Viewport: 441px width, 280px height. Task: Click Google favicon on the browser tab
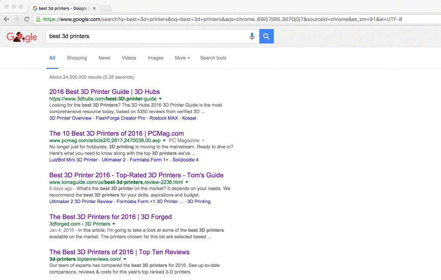point(35,8)
